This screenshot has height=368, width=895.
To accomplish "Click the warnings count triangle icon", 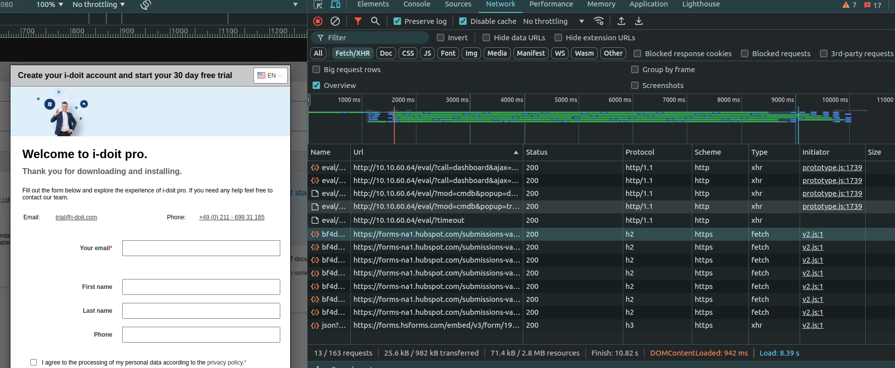I will [x=846, y=5].
